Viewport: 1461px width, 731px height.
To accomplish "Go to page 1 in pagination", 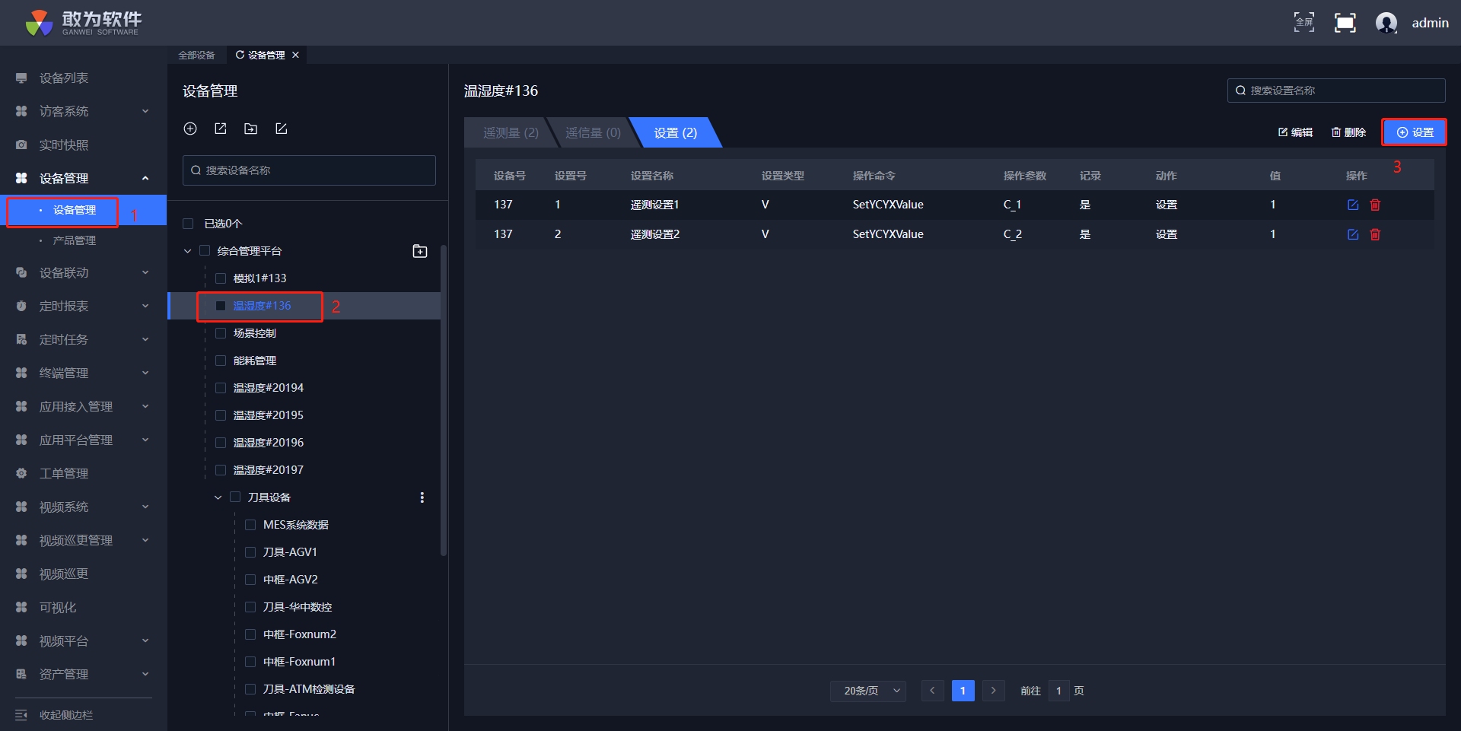I will tap(963, 691).
